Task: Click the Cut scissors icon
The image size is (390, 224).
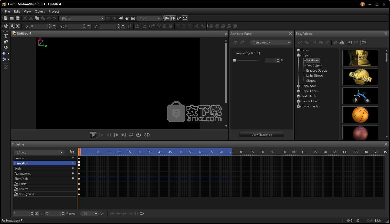Action: [x=31, y=18]
